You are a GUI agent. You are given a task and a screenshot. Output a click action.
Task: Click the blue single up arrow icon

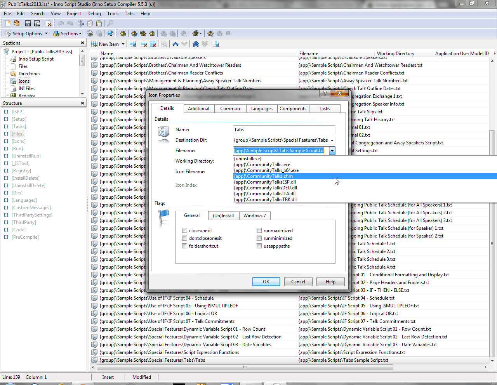pos(176,44)
